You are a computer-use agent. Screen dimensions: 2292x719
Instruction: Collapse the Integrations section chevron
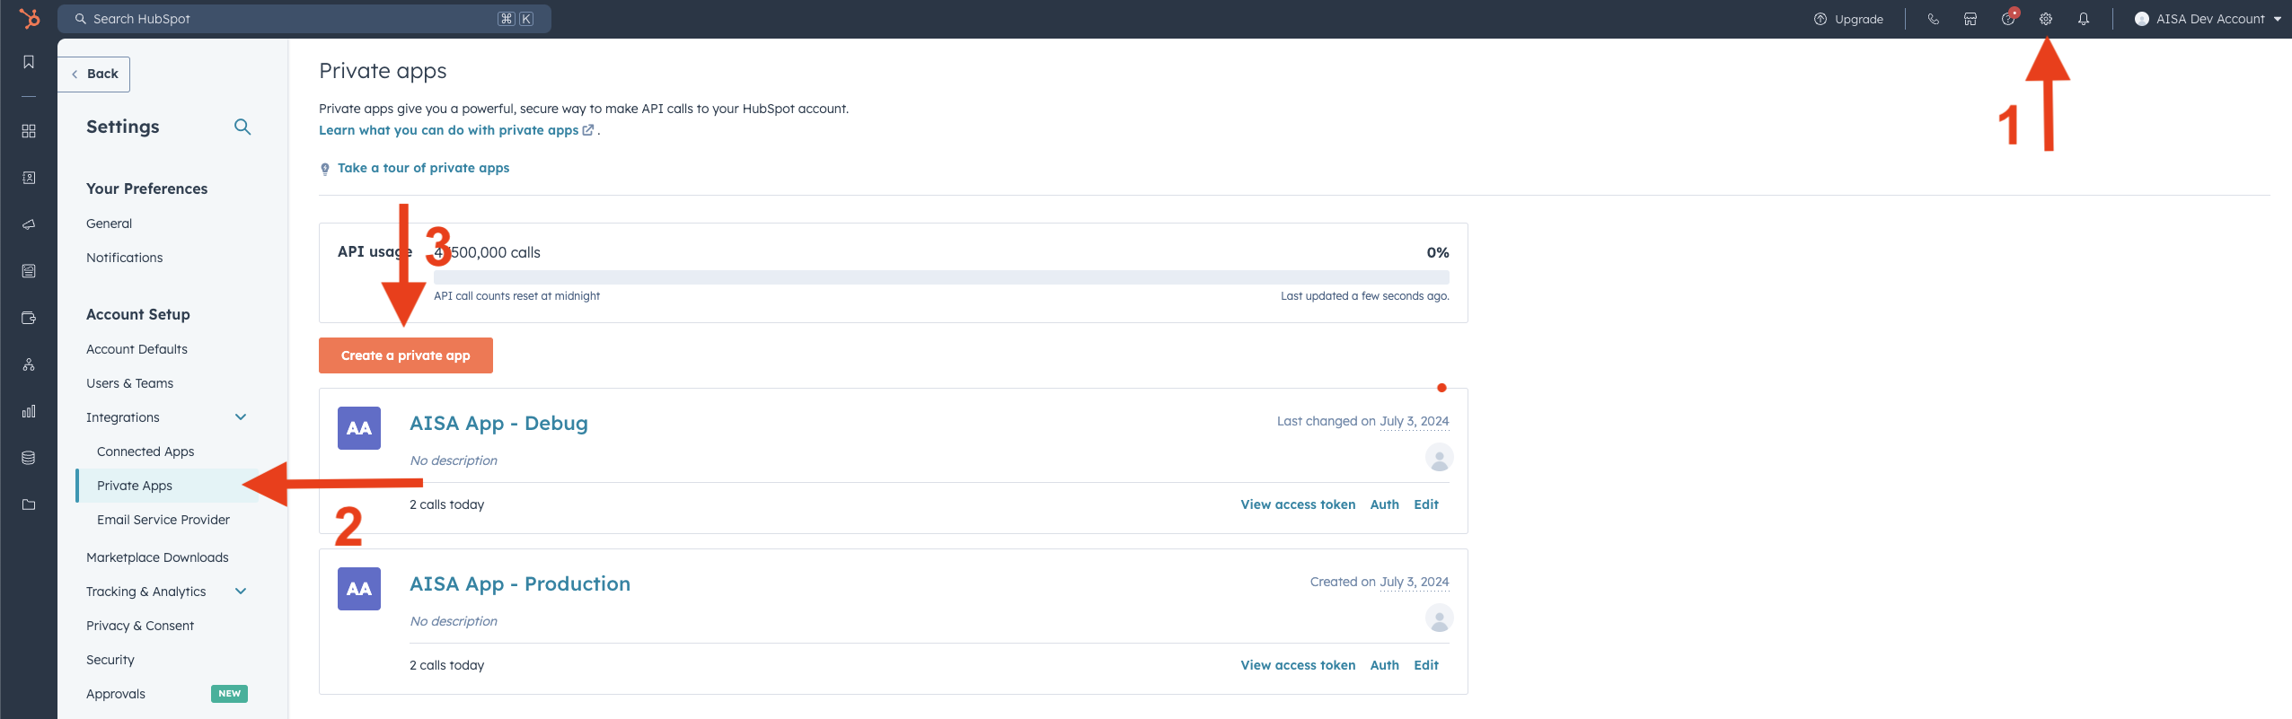click(x=241, y=416)
